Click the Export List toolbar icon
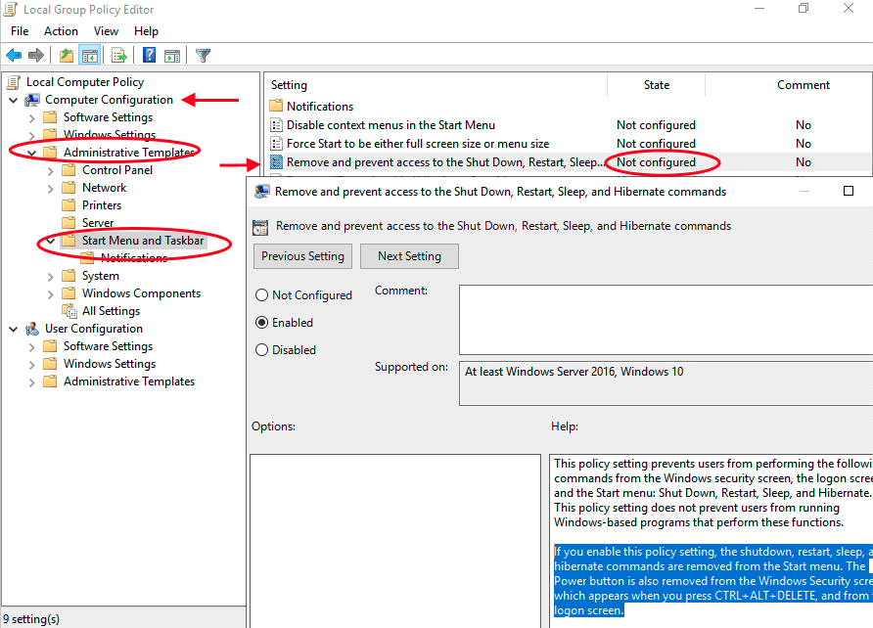 (x=118, y=55)
